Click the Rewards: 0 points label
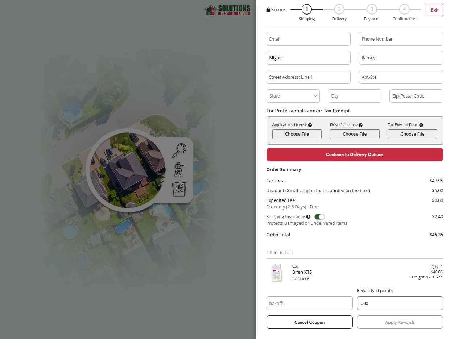Screen dimensions: 454x339 375,291
